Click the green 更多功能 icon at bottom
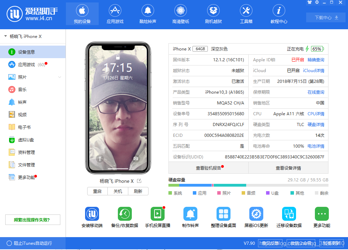 (321, 214)
